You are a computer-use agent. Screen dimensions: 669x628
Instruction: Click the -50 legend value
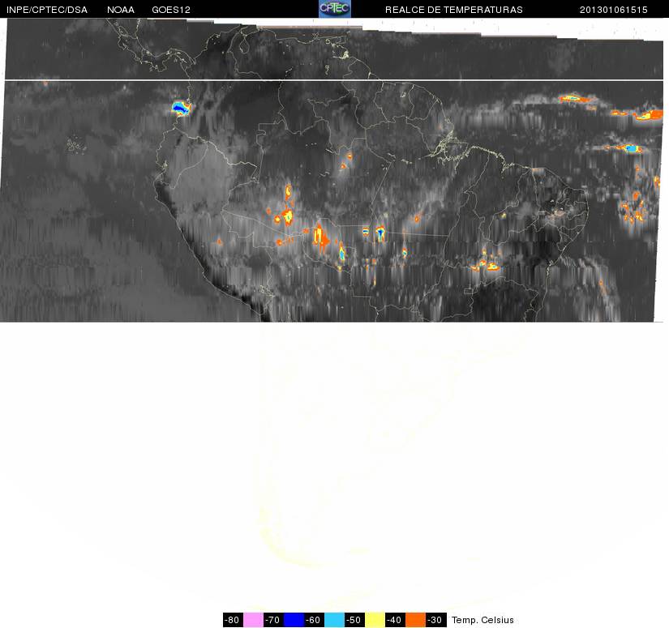pos(354,620)
